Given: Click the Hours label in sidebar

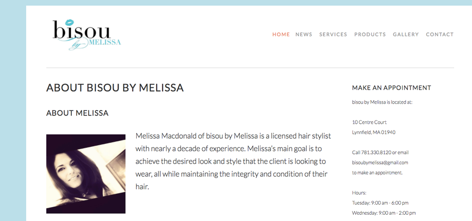Looking at the screenshot, I should tap(359, 193).
